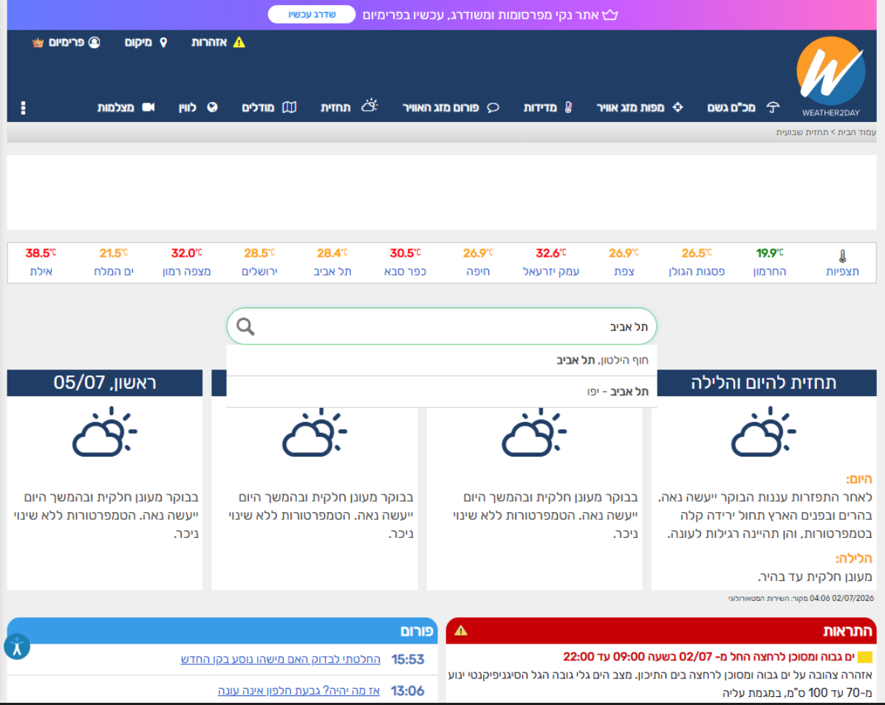Select פסגות הגולן 26.5° observation

697,262
